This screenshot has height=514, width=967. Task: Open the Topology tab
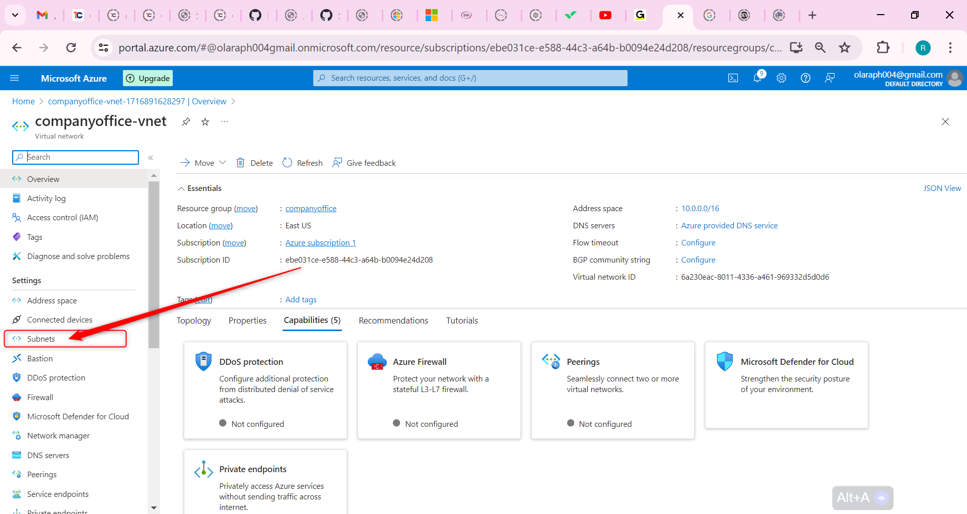pyautogui.click(x=194, y=320)
